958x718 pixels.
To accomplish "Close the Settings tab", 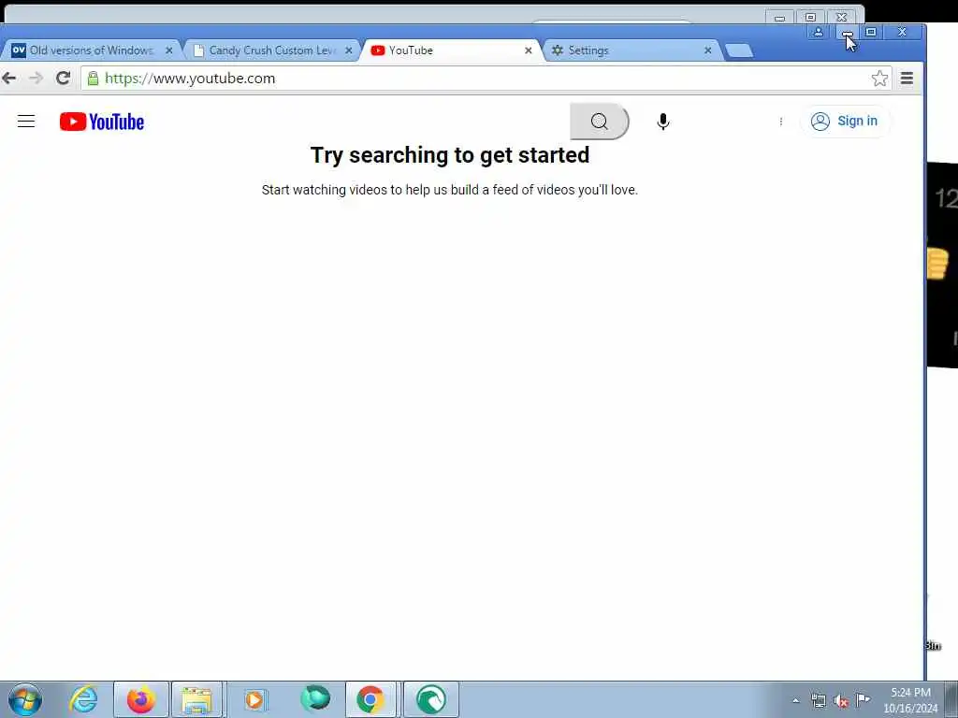I will pyautogui.click(x=707, y=50).
